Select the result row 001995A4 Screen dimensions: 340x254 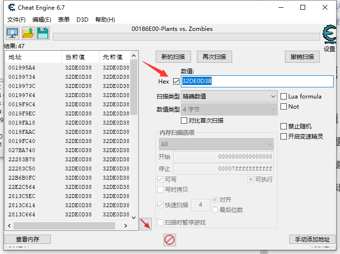[x=68, y=68]
